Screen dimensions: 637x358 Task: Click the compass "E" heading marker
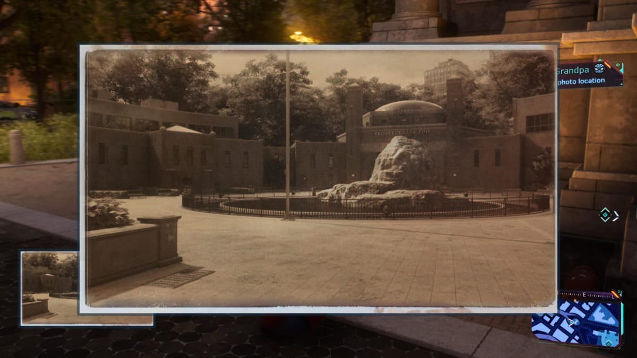584,294
